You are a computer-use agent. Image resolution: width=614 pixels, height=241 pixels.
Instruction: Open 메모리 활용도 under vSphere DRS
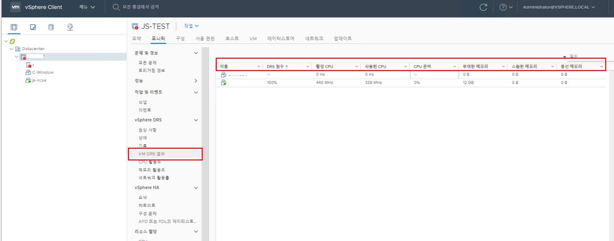coord(152,170)
